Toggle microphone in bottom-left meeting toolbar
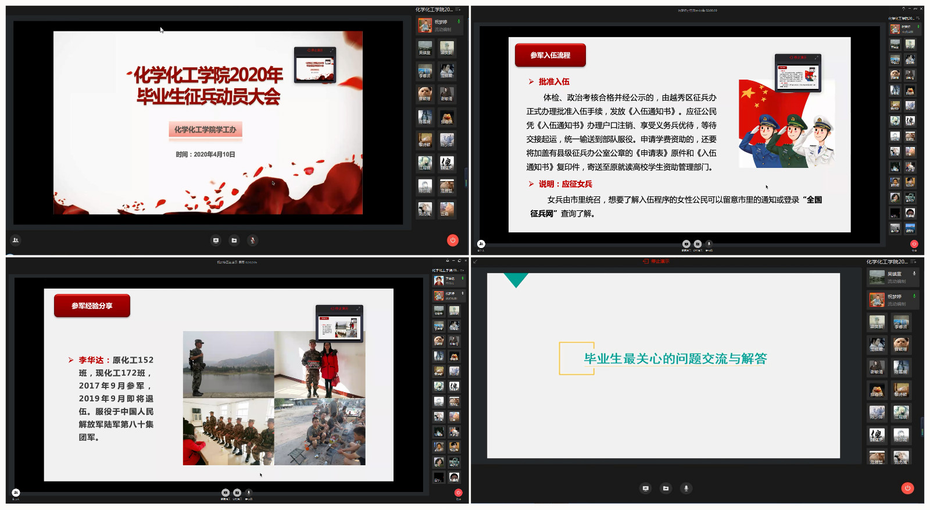930x510 pixels. click(249, 493)
